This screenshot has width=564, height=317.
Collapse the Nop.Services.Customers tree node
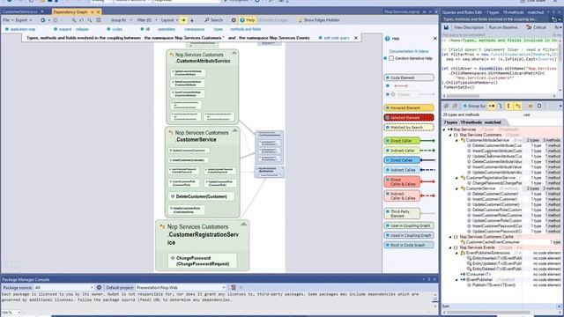pos(450,135)
